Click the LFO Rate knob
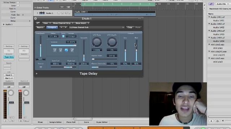This screenshot has width=231, height=129. click(97, 42)
